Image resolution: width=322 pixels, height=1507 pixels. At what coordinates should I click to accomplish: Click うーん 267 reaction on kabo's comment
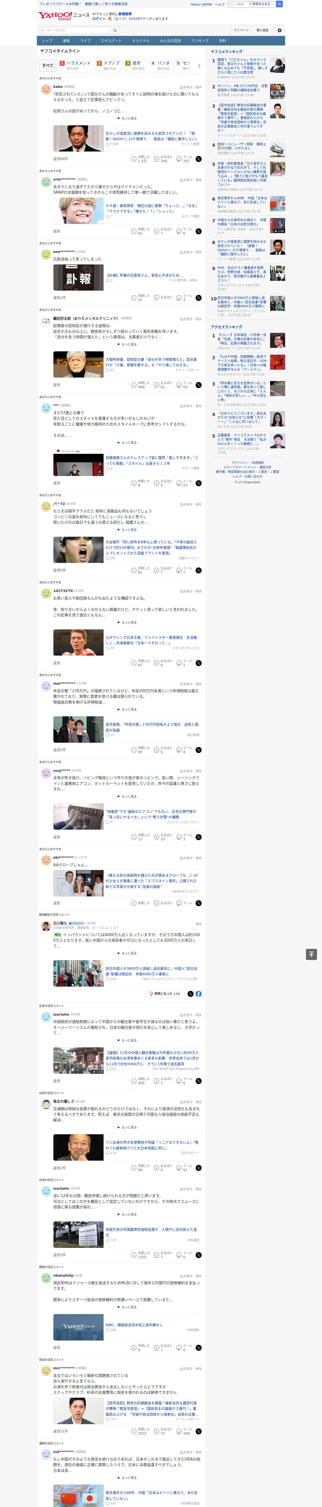[x=184, y=159]
